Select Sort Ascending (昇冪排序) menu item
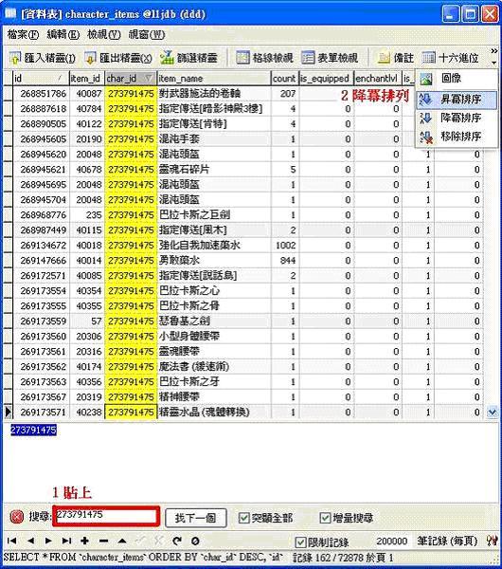The image size is (502, 569). [457, 99]
